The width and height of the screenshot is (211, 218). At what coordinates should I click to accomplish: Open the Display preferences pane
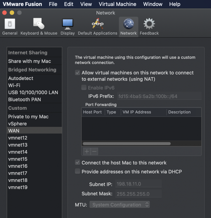pos(68,27)
